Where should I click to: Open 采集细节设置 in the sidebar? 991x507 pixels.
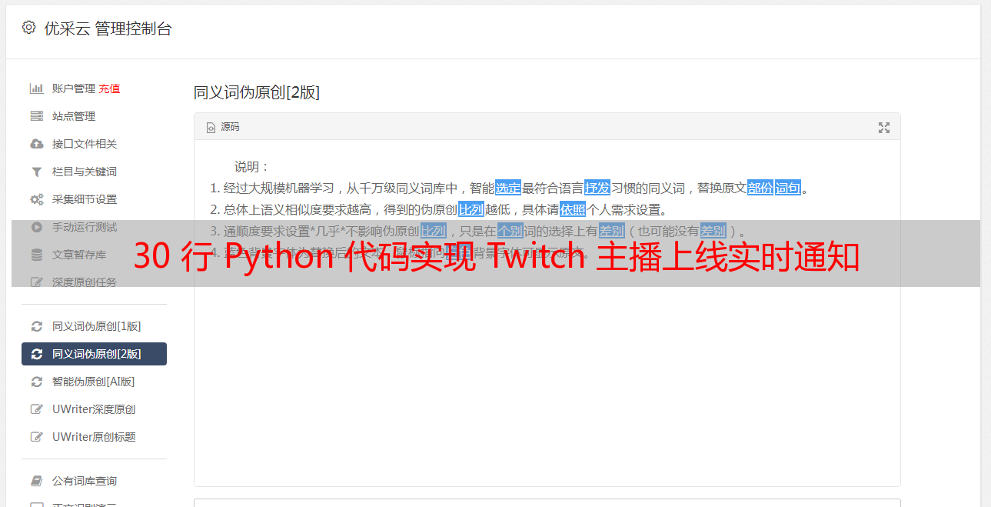pos(85,199)
